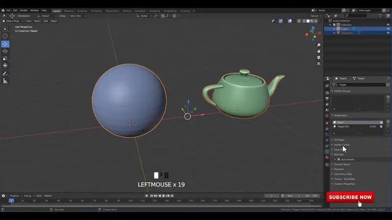This screenshot has width=392, height=220.
Task: Open the Particles properties tab
Action: 327,134
